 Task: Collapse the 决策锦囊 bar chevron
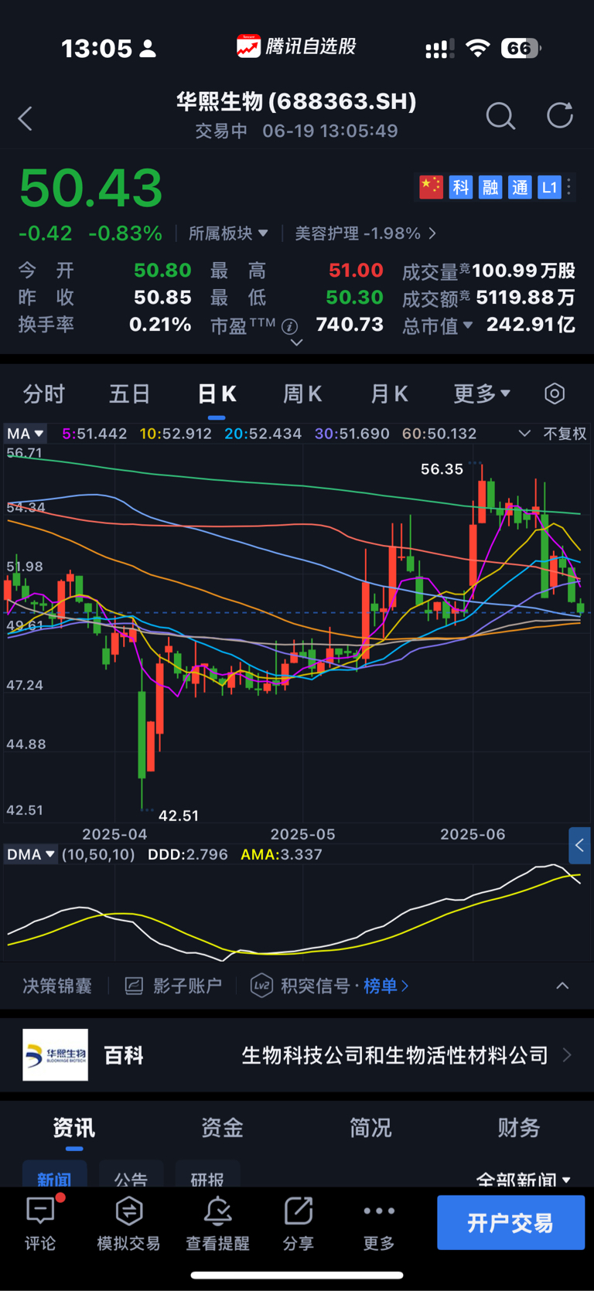point(562,986)
